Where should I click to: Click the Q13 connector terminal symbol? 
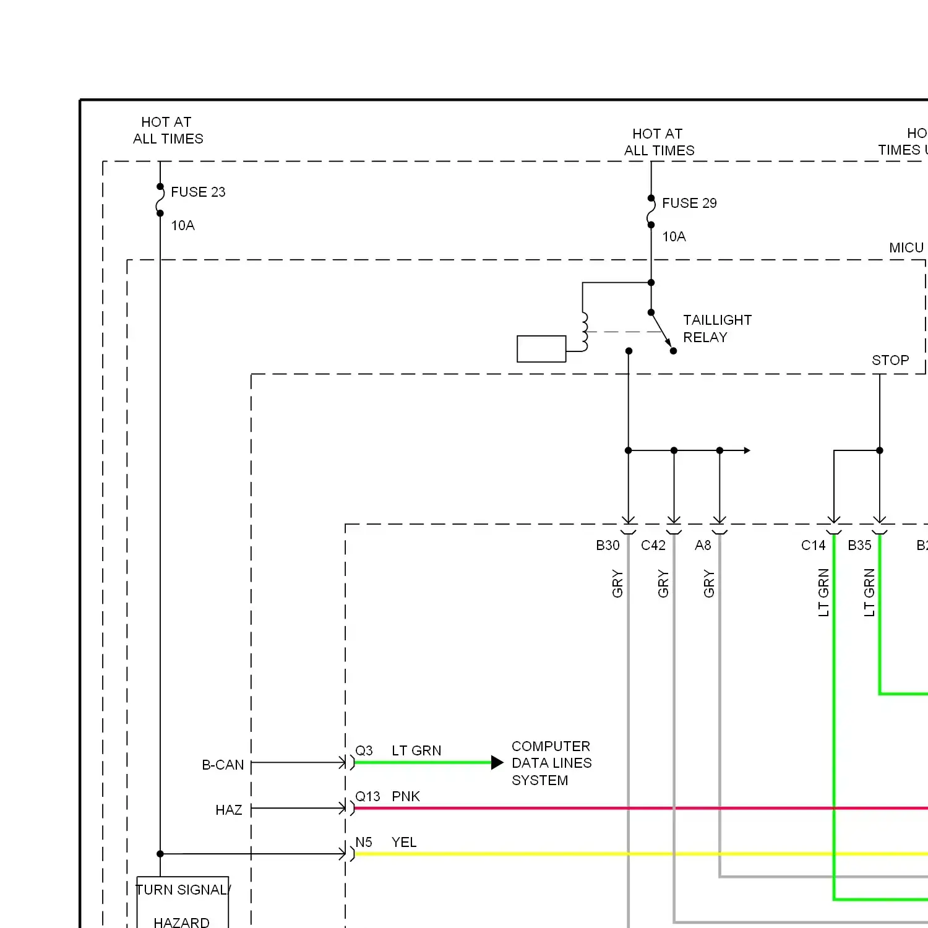click(348, 808)
